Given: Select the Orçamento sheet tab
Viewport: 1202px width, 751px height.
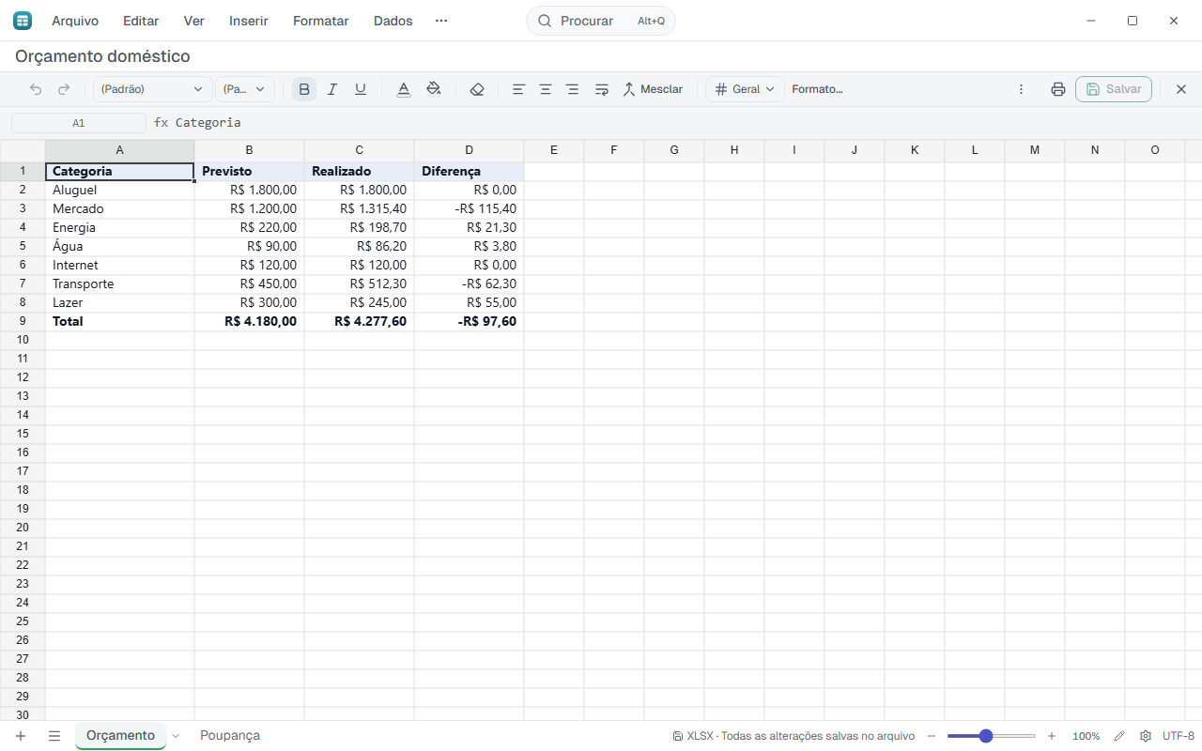Looking at the screenshot, I should 120,736.
